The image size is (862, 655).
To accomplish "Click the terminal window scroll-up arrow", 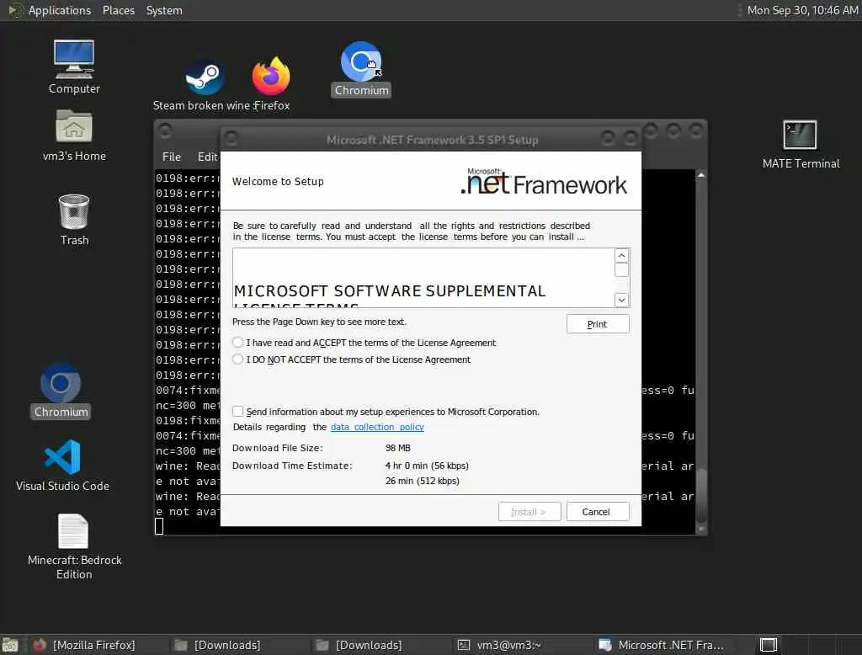I will pos(701,175).
